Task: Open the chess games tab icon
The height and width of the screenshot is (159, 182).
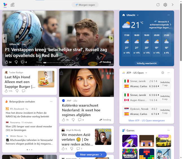Action: [12, 5]
